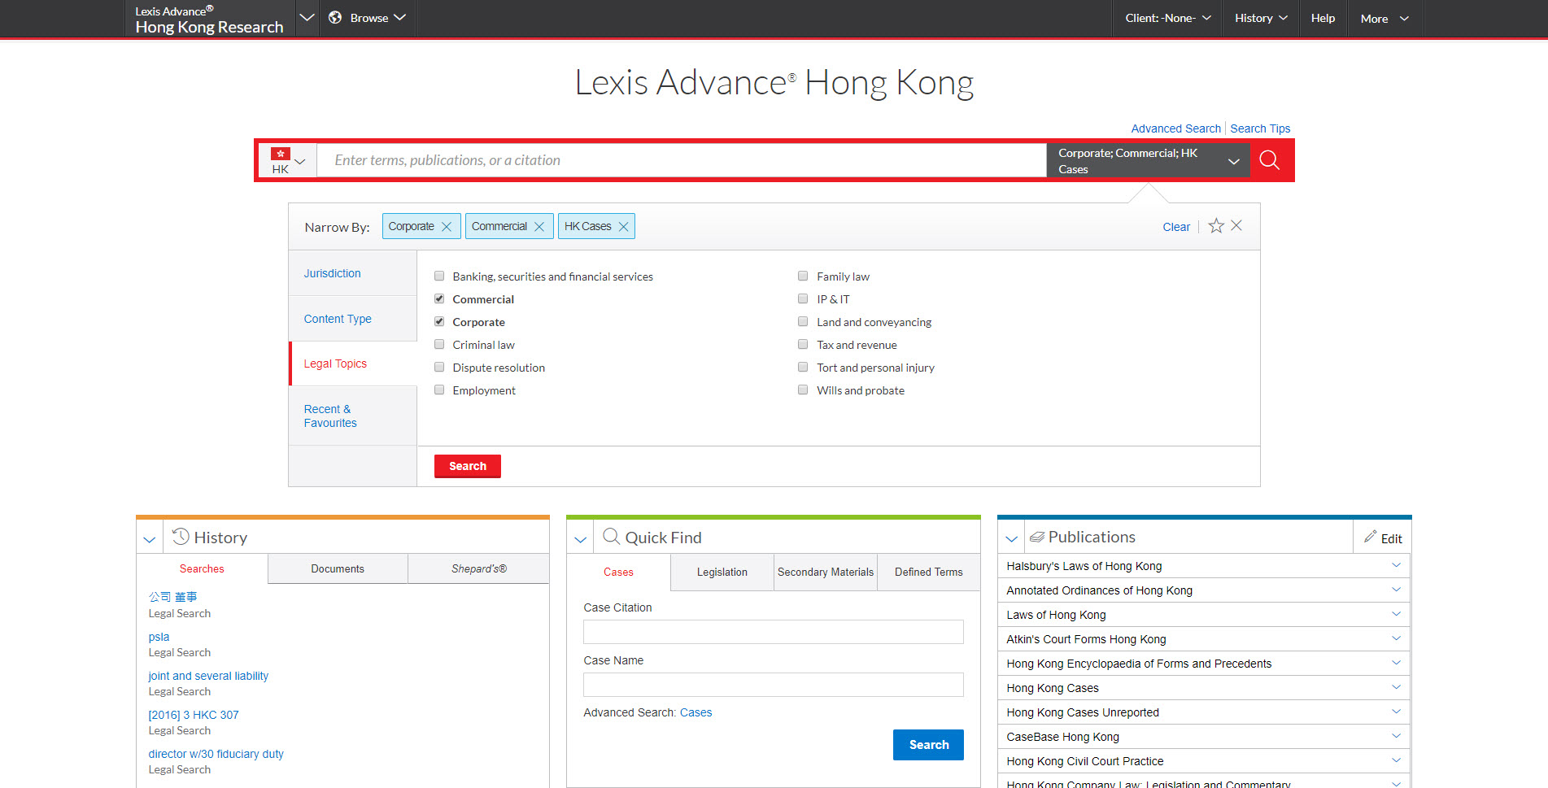Close the Narrow By panel

(x=1236, y=225)
